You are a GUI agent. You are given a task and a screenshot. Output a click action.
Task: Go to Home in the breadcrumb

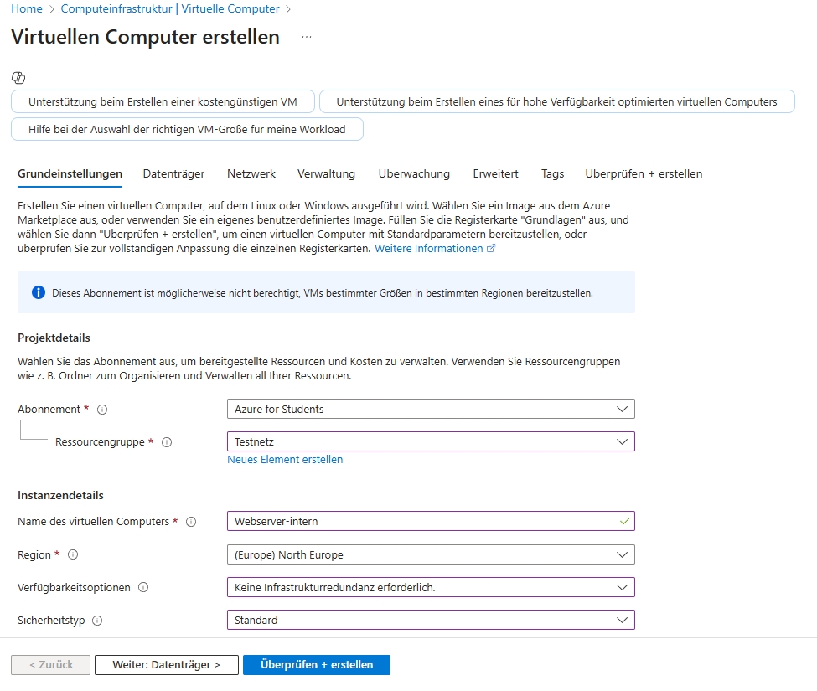coord(26,8)
